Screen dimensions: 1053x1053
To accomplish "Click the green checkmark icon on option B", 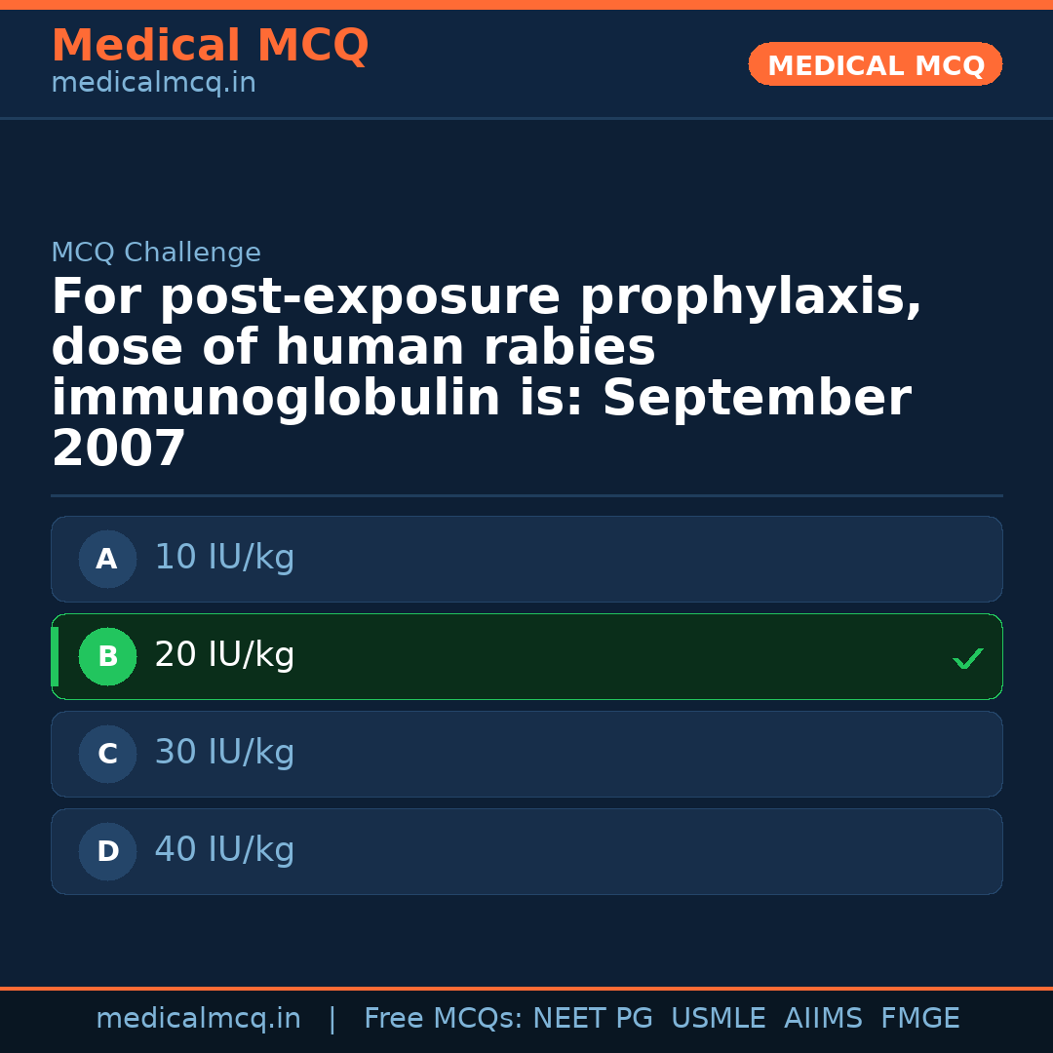I will coord(968,659).
